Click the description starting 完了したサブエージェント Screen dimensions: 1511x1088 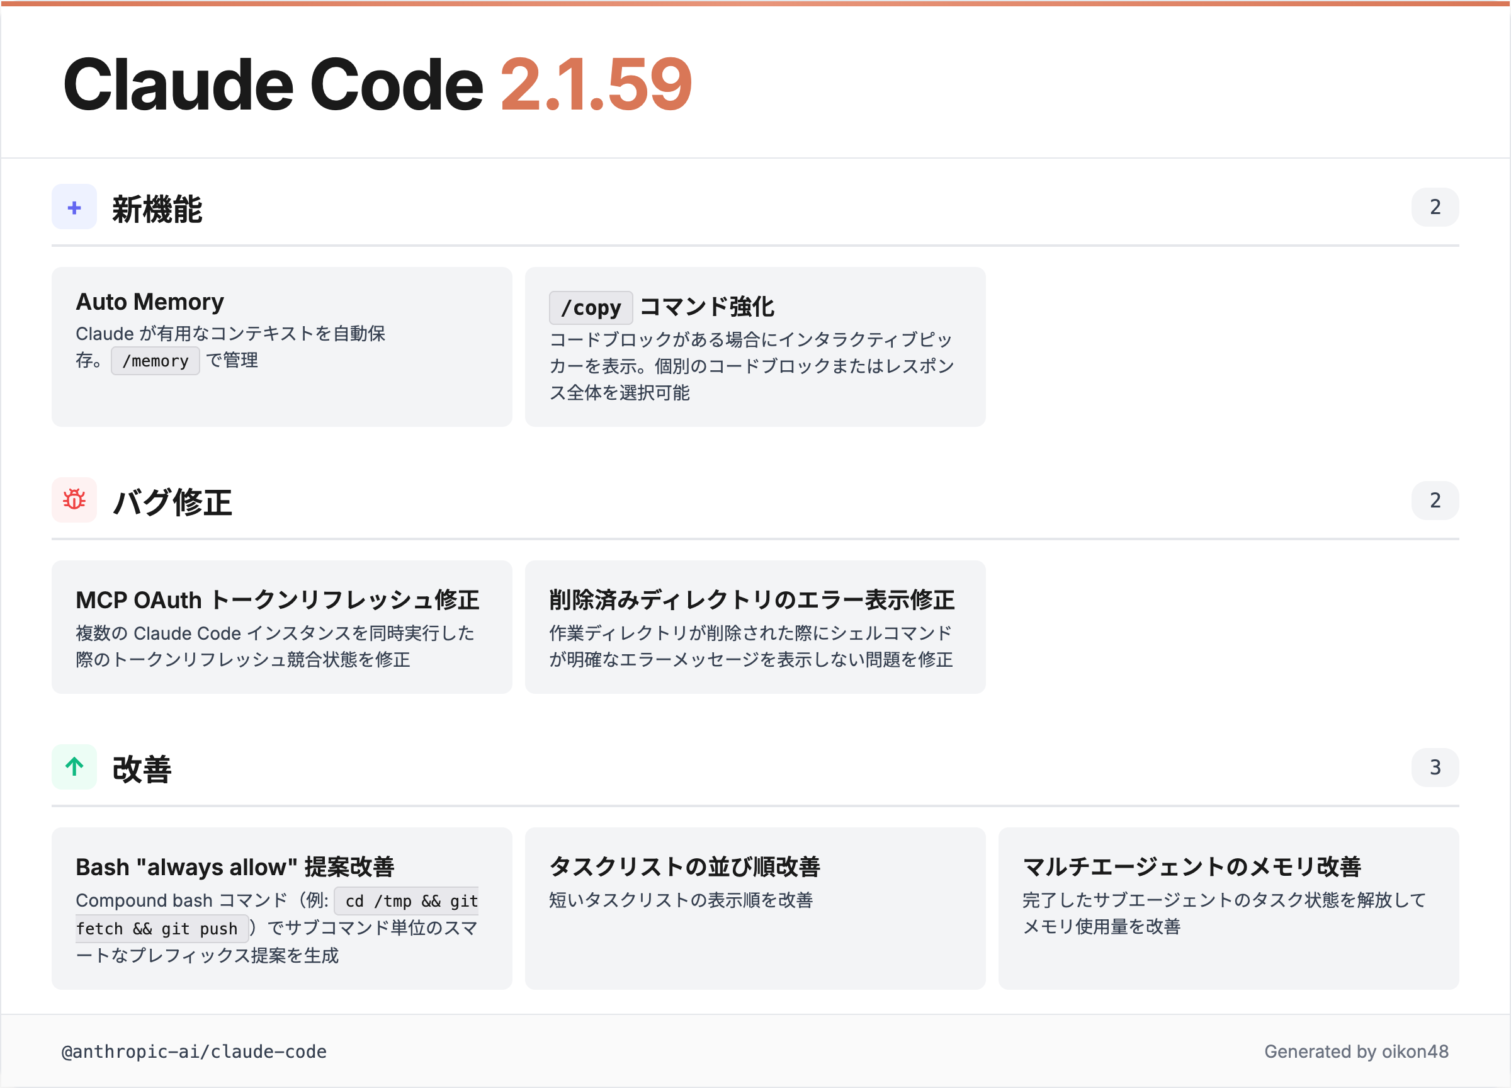coord(1224,914)
